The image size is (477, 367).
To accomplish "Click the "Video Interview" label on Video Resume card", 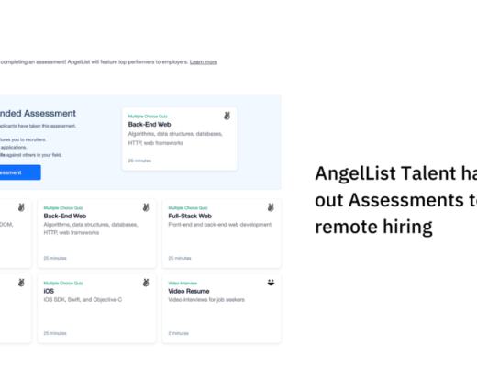I will [x=183, y=284].
